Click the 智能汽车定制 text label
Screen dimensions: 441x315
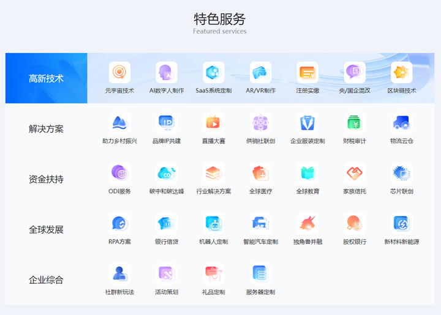[261, 242]
